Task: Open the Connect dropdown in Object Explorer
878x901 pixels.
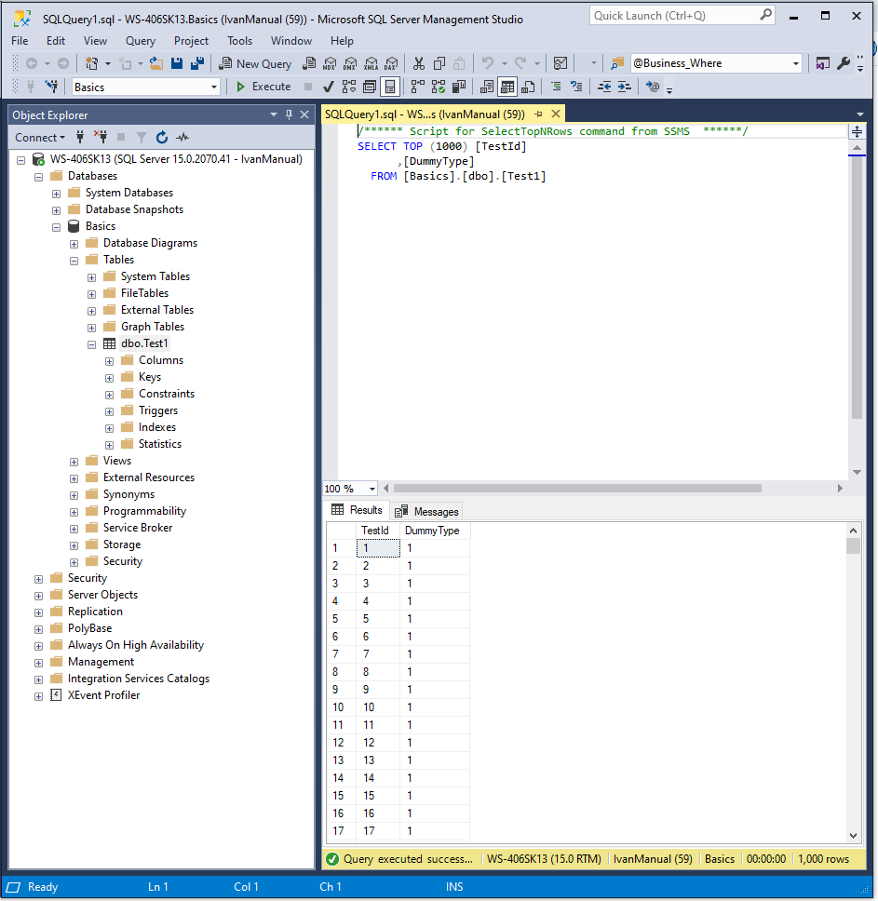Action: click(x=40, y=138)
